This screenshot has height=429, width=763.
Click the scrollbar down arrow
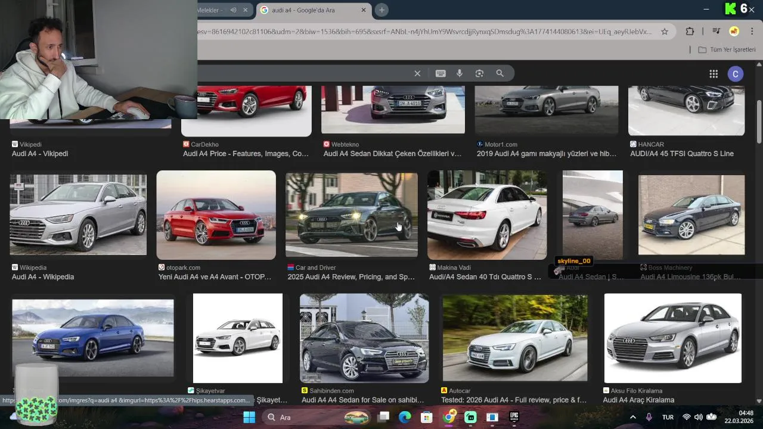[759, 401]
